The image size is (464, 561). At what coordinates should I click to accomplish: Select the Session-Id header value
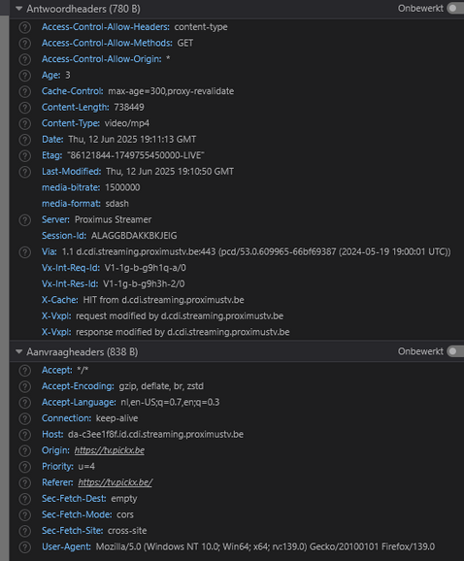pyautogui.click(x=134, y=236)
